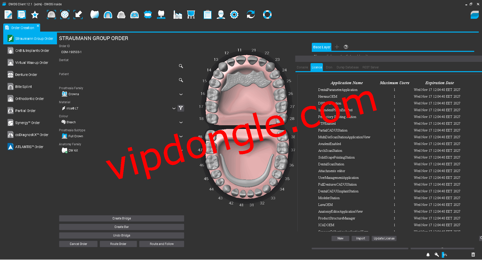The height and width of the screenshot is (260, 482).
Task: Click the notification bell in the status bar
Action: pyautogui.click(x=428, y=255)
